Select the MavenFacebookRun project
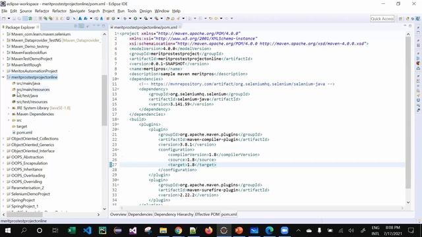The height and width of the screenshot is (237, 422). [29, 53]
